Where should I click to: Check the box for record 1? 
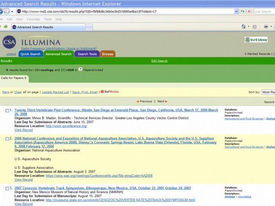(x=7, y=111)
